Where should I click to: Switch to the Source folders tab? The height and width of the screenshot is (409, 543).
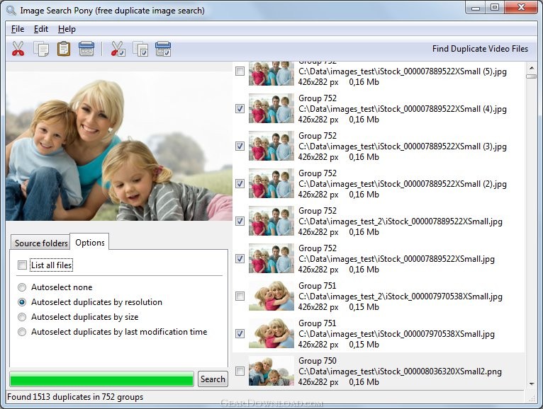point(40,243)
